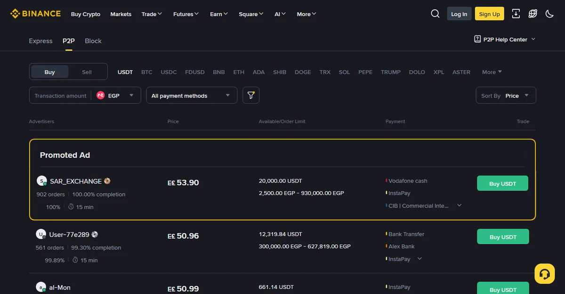This screenshot has height=294, width=565.
Task: Click the badge next to SAR_EXCHANGE
Action: coord(107,181)
